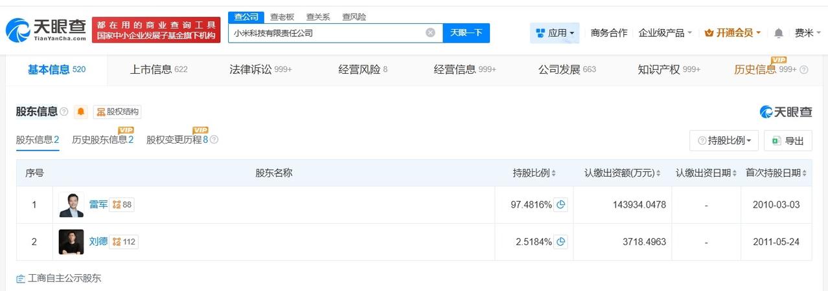Click the notification bell in top bar
The width and height of the screenshot is (828, 291).
coord(779,33)
